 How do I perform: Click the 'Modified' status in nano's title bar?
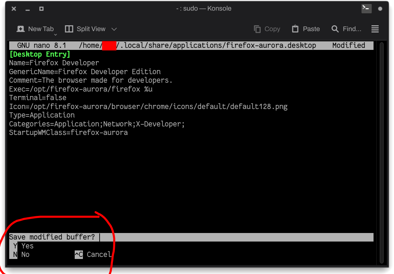(349, 45)
